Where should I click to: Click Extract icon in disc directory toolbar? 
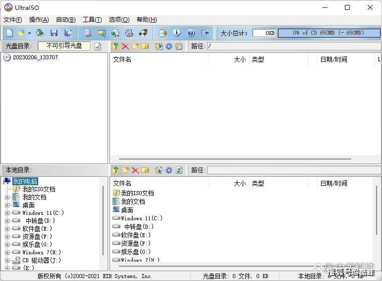tap(159, 46)
